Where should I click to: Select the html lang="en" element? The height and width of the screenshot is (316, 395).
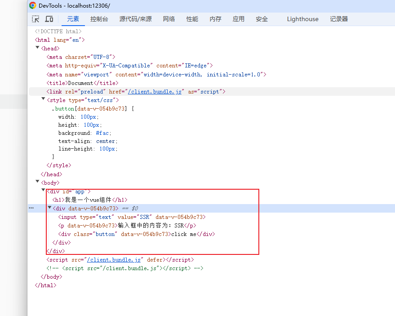(x=60, y=40)
